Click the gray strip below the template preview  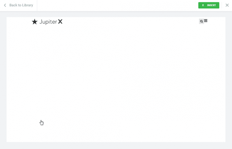pyautogui.click(x=116, y=146)
